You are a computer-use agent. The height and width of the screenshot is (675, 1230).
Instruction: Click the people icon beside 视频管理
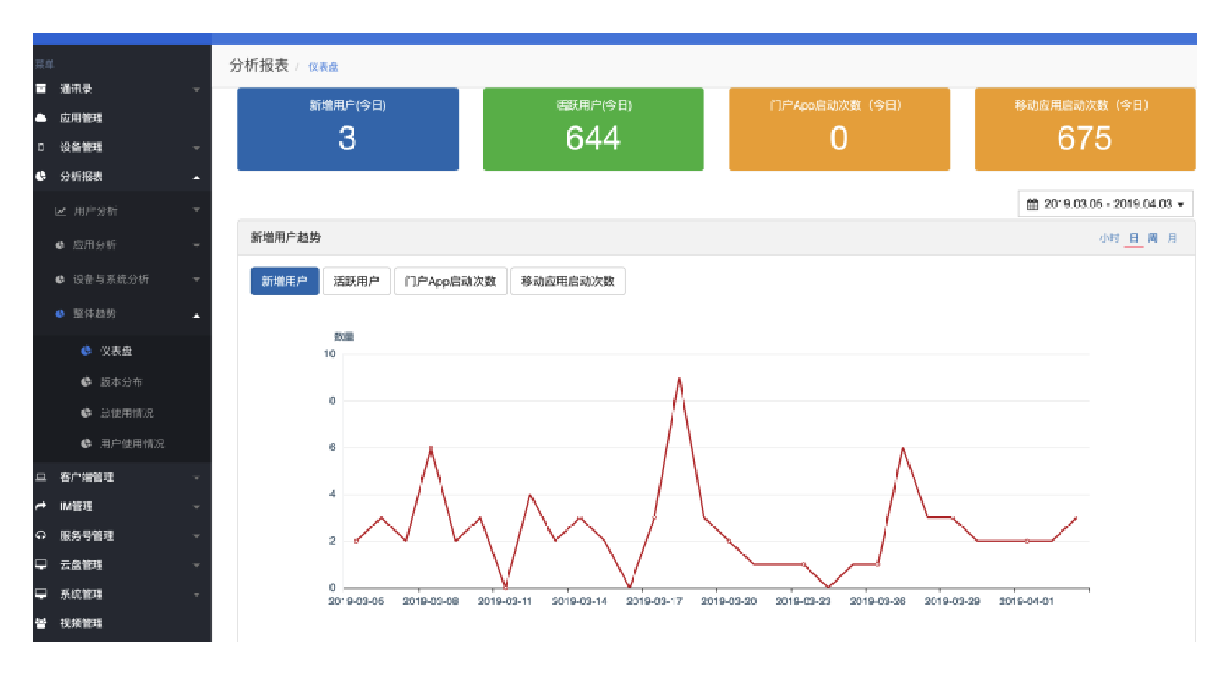[x=41, y=623]
